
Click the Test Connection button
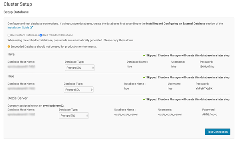218,132
